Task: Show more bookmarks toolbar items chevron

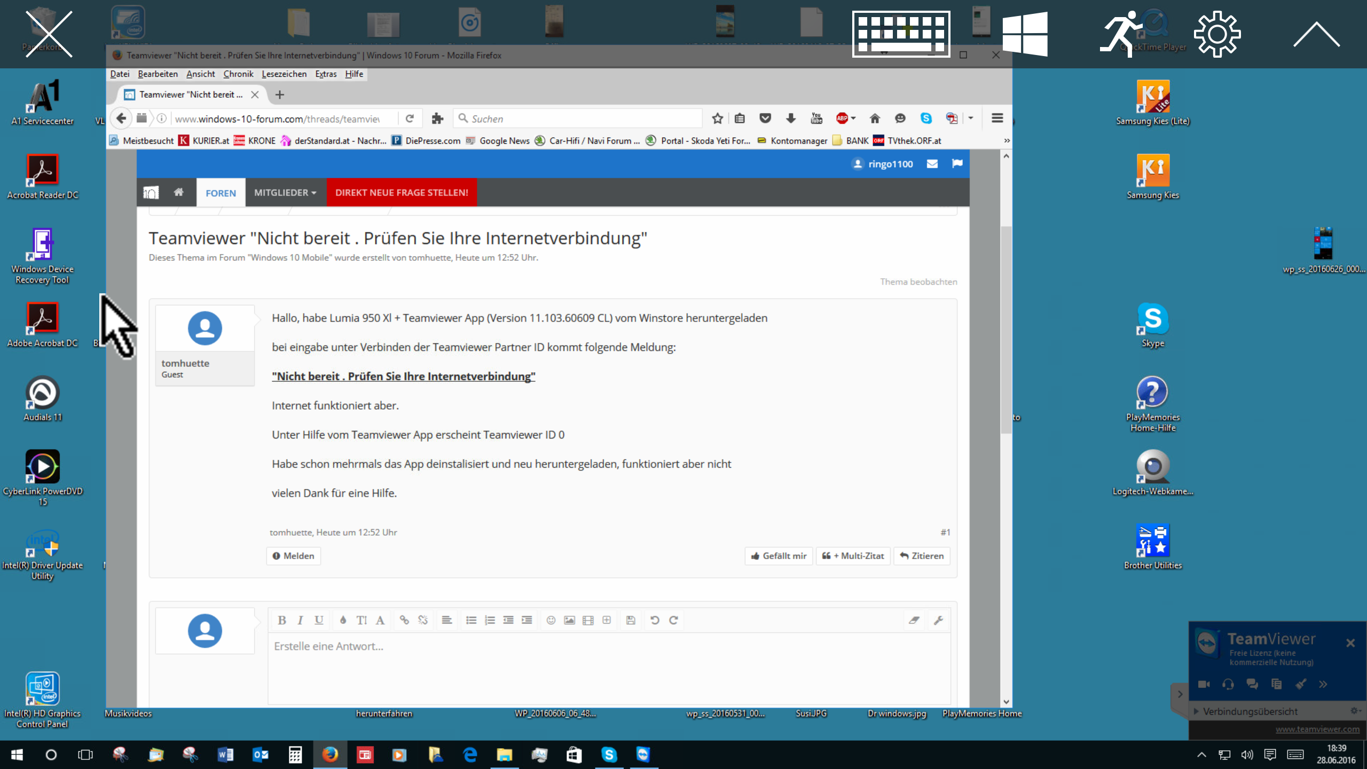Action: [x=1007, y=140]
